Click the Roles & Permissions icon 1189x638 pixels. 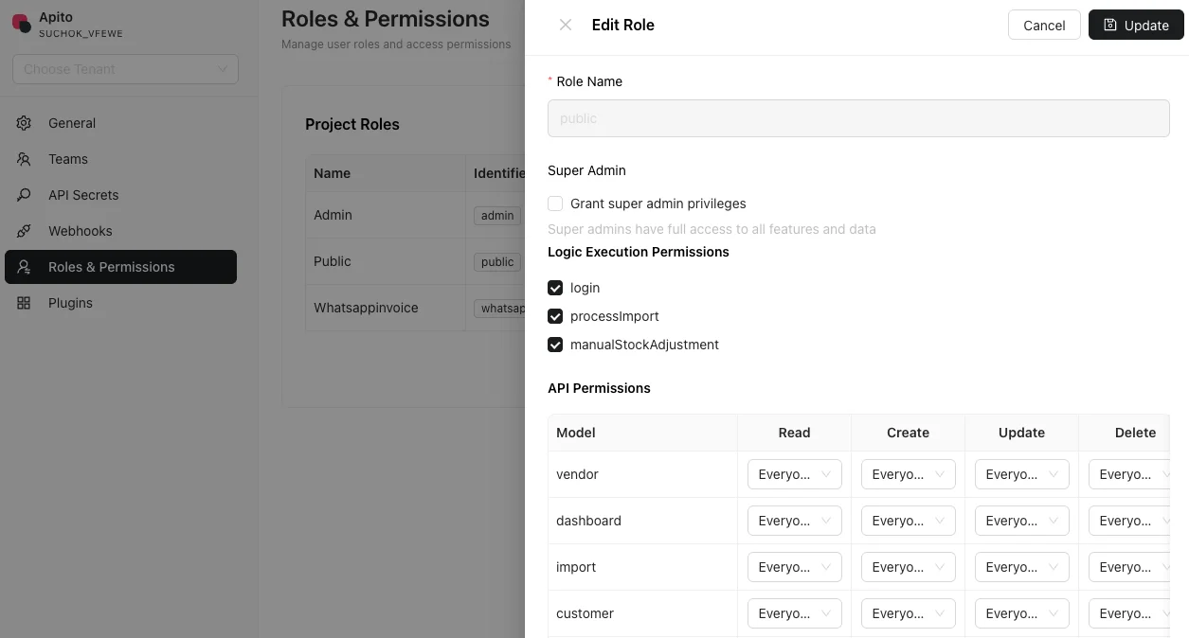(23, 267)
